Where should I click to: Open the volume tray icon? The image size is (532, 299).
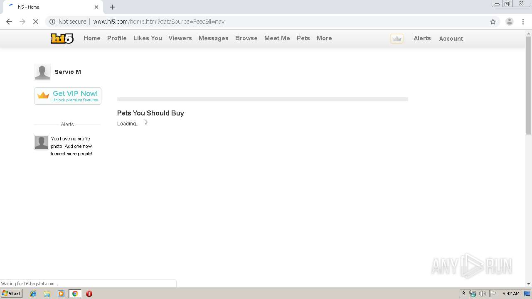[x=482, y=294]
